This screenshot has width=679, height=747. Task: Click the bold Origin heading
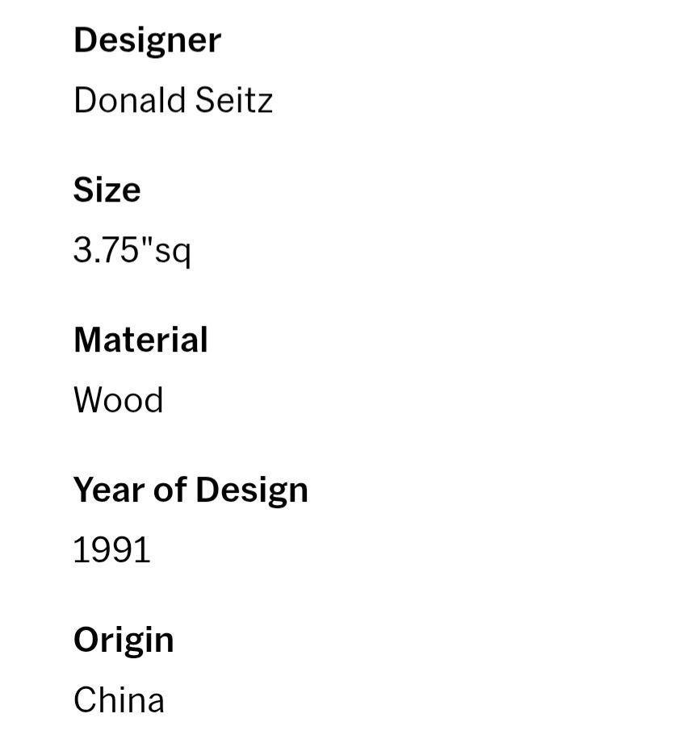pyautogui.click(x=124, y=641)
